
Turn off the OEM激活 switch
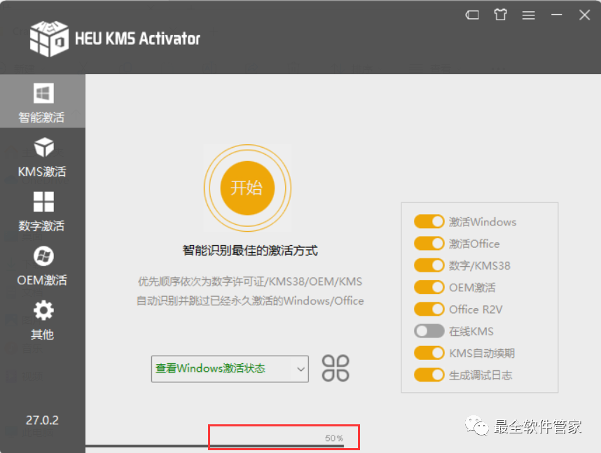[x=429, y=287]
